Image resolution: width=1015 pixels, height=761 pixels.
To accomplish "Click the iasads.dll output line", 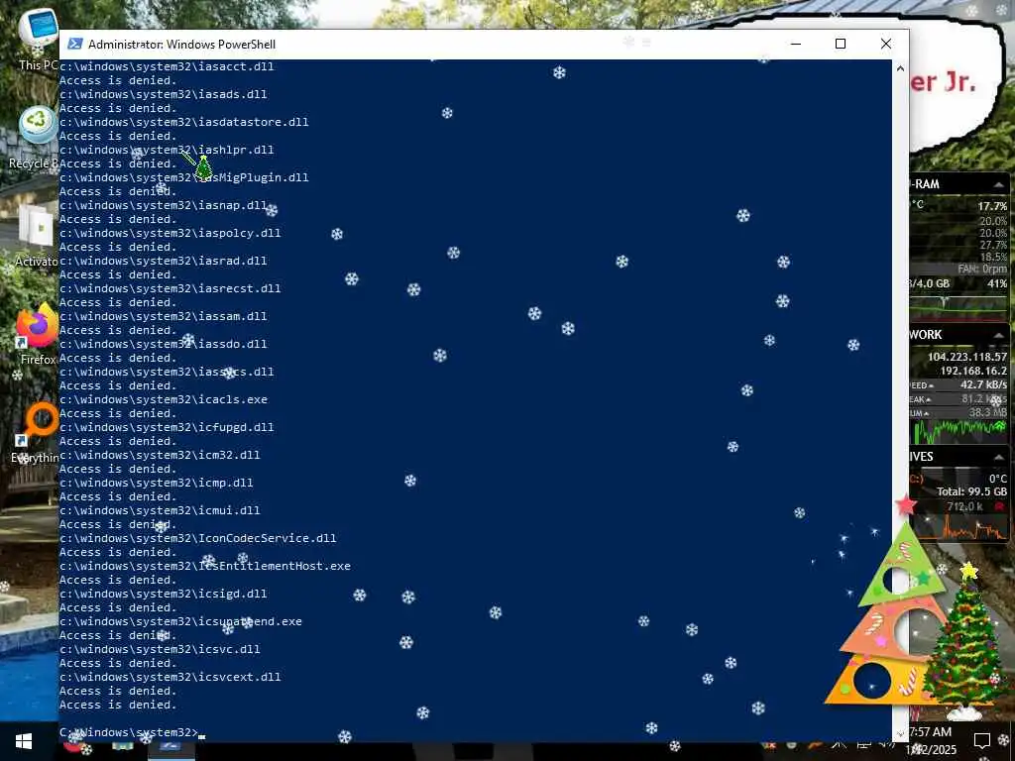I will click(x=164, y=94).
